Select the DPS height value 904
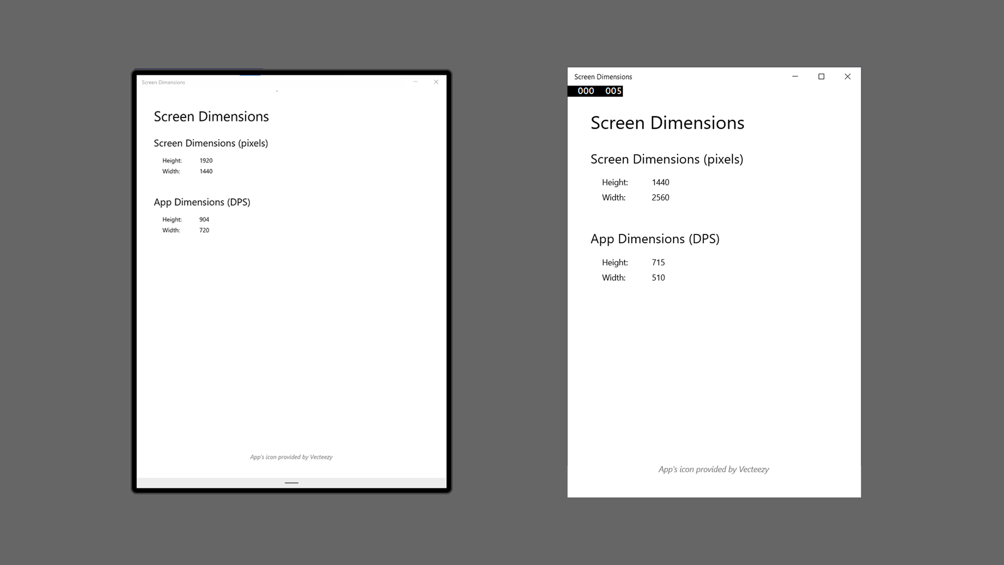 pos(204,220)
